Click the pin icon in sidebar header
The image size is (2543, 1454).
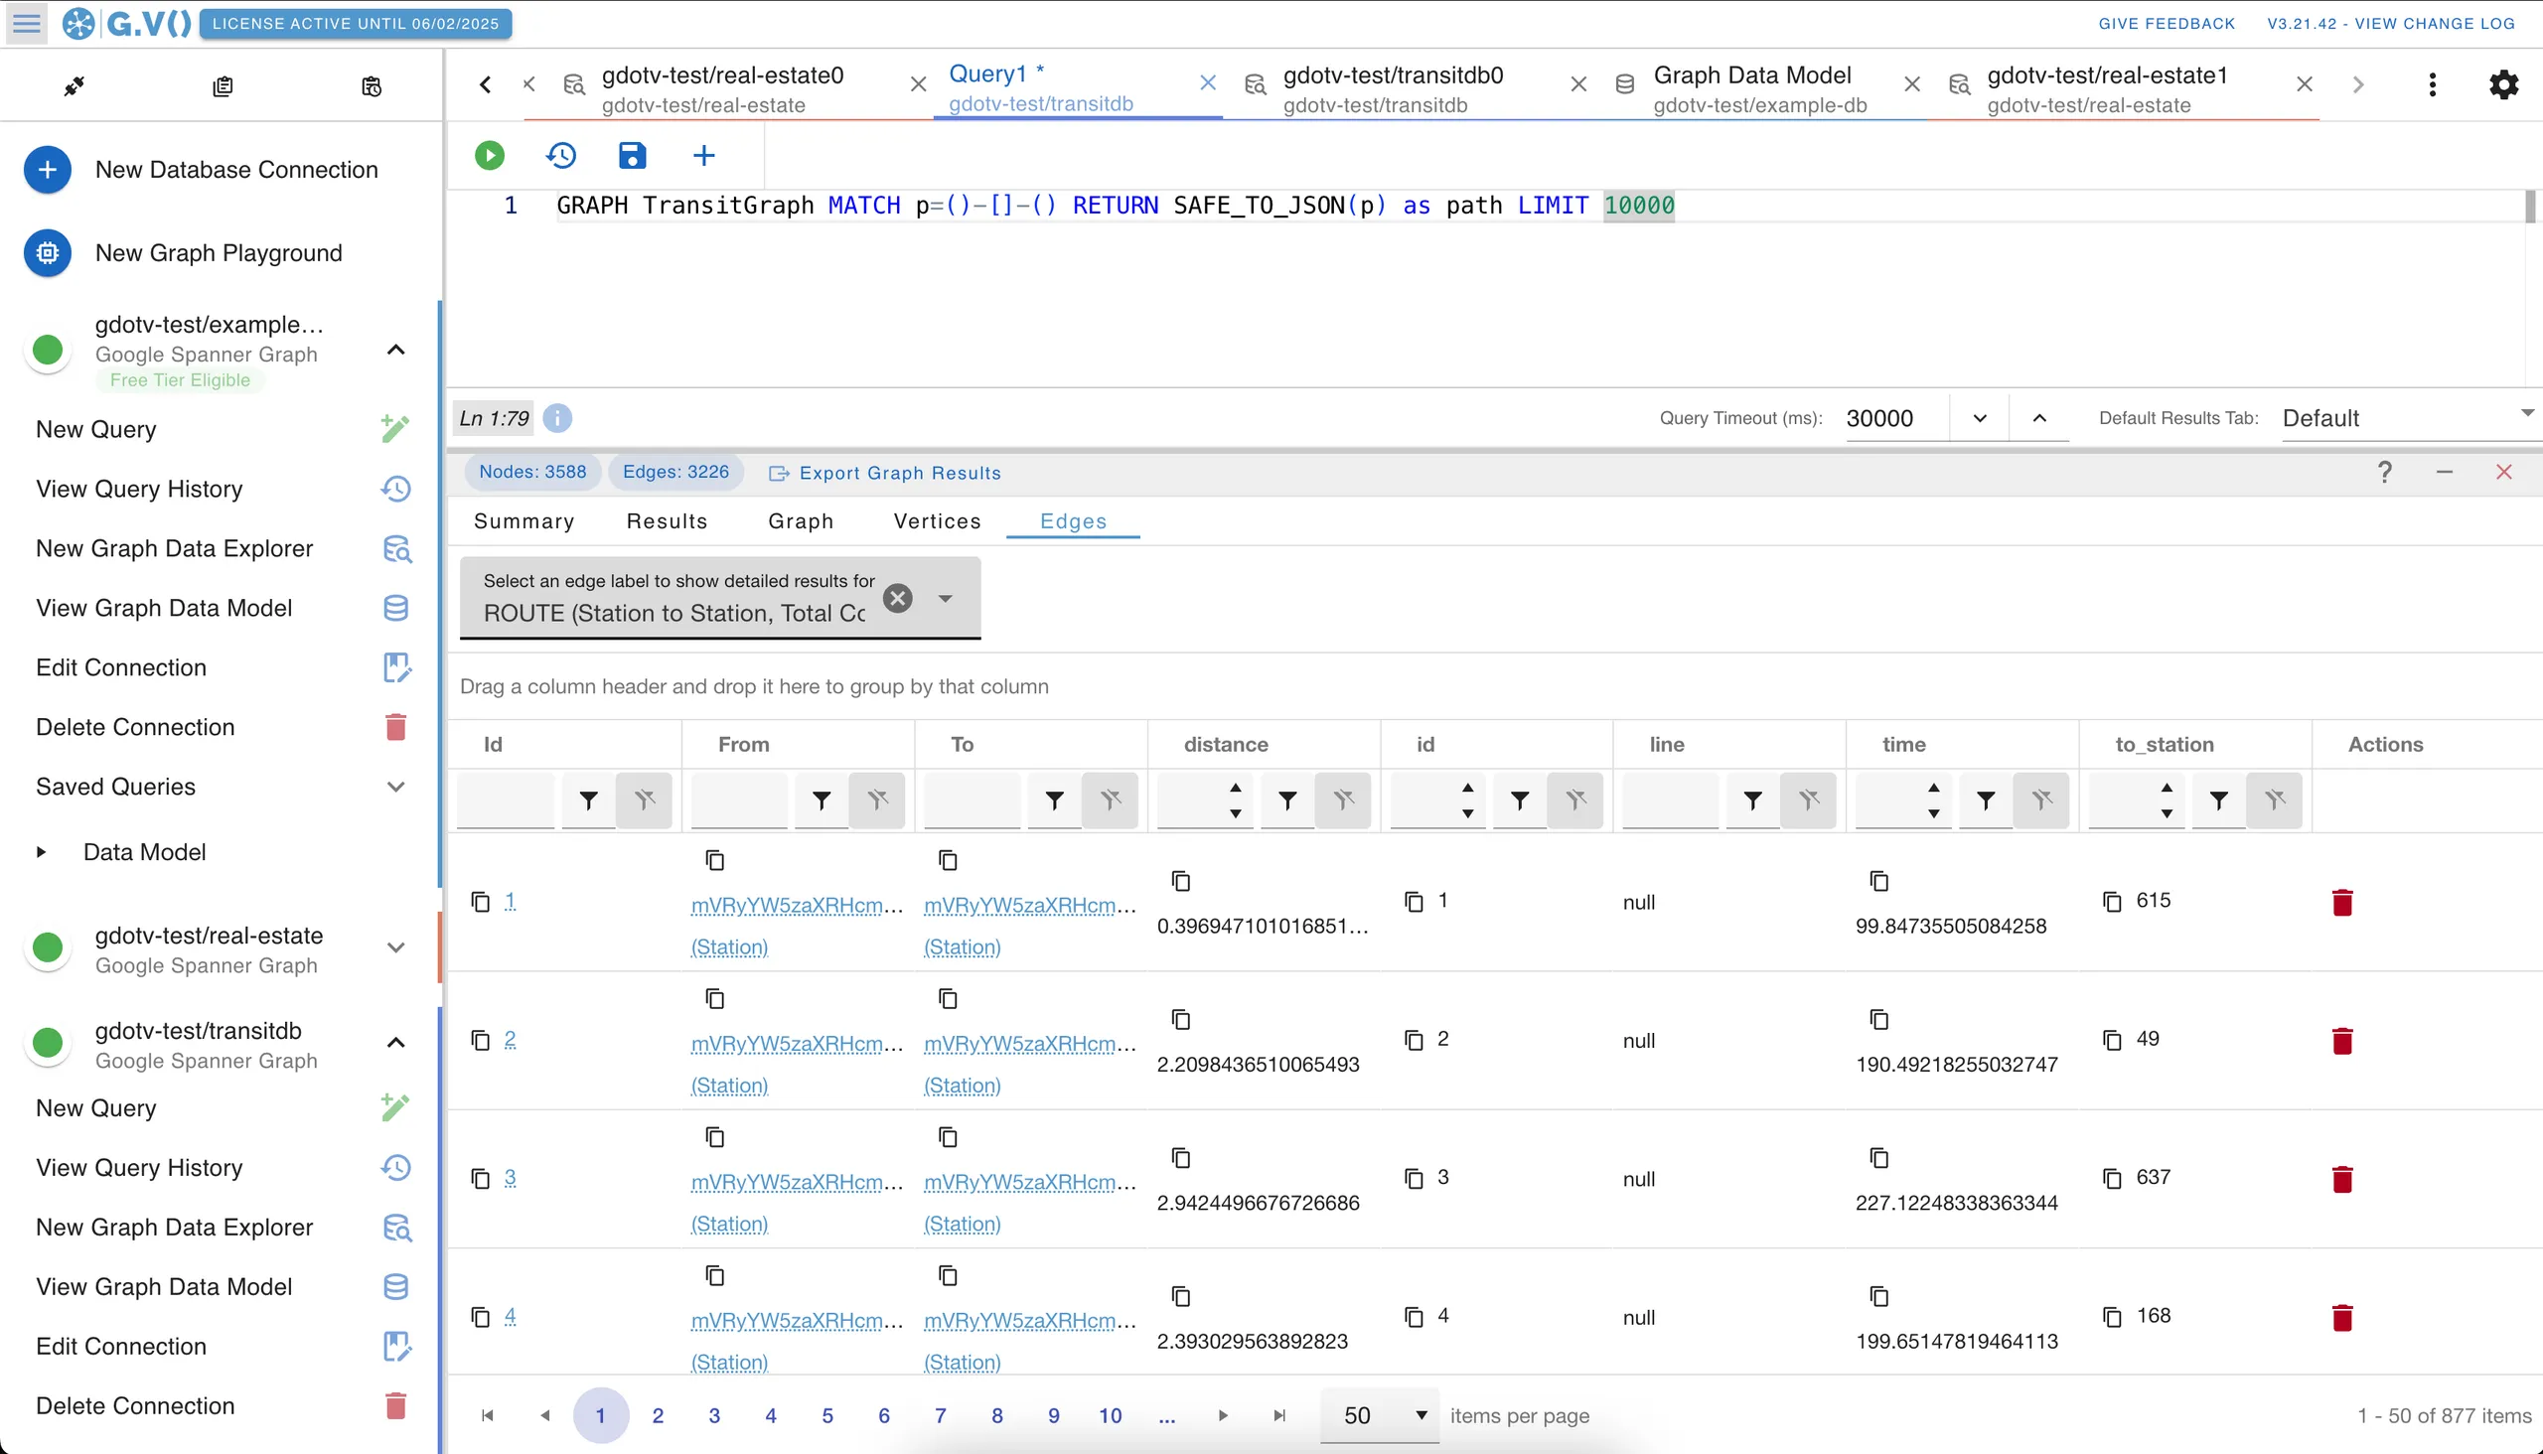tap(74, 86)
